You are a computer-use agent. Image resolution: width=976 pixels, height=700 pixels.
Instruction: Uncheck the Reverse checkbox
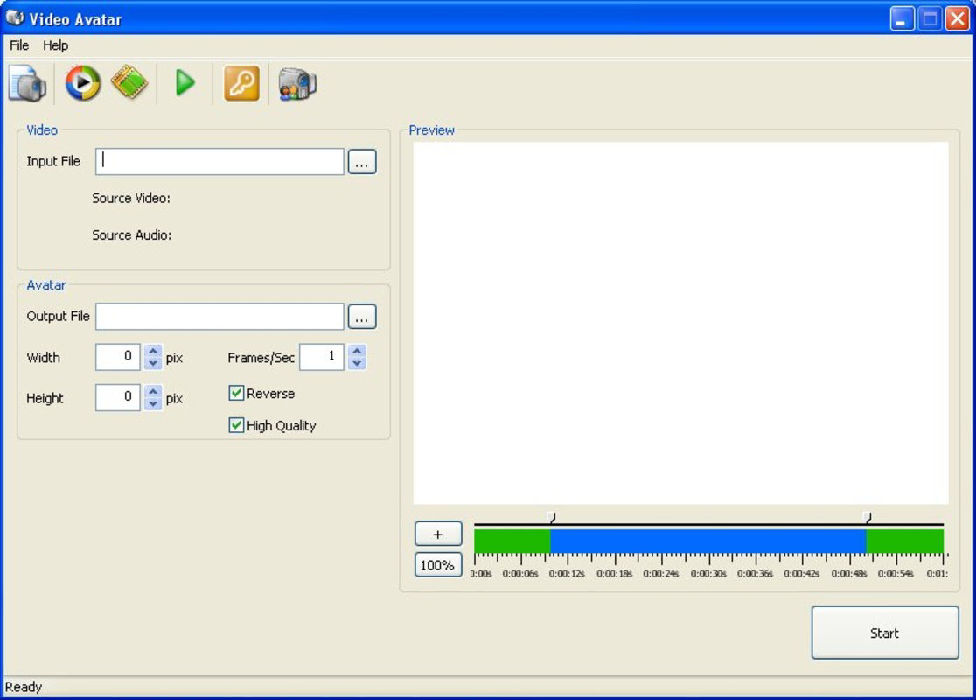click(236, 393)
